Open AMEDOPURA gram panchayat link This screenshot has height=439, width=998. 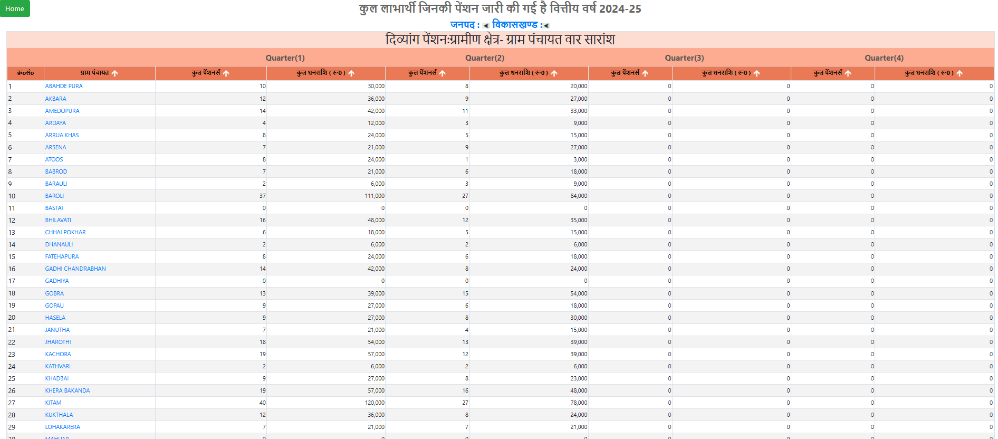(x=62, y=111)
